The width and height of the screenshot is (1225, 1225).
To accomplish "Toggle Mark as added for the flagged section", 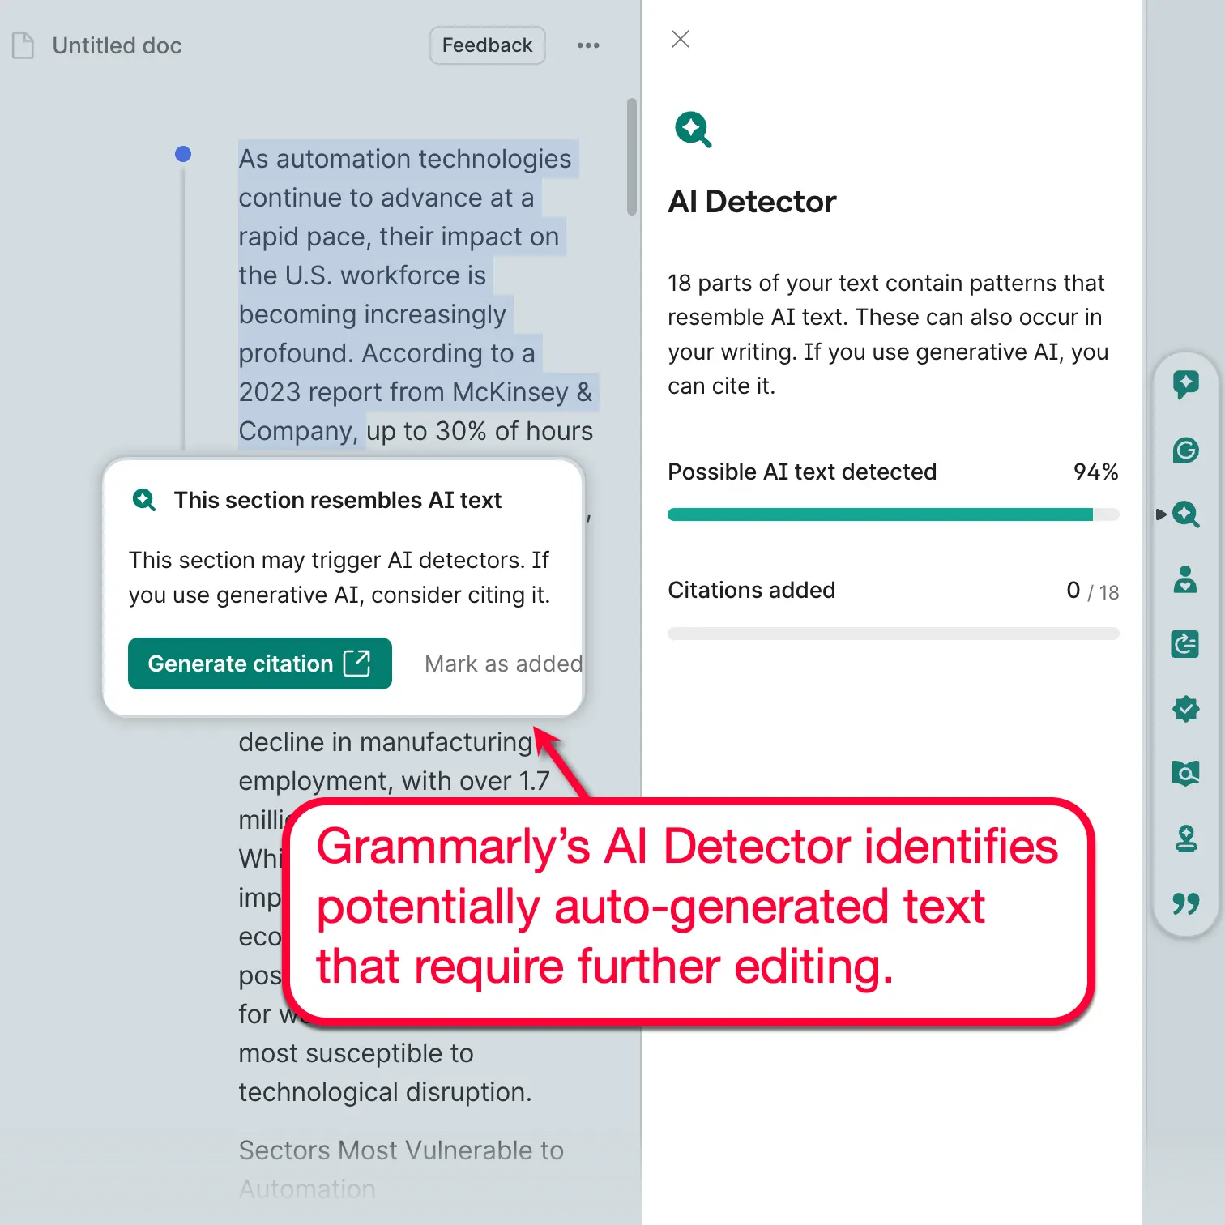I will point(502,664).
